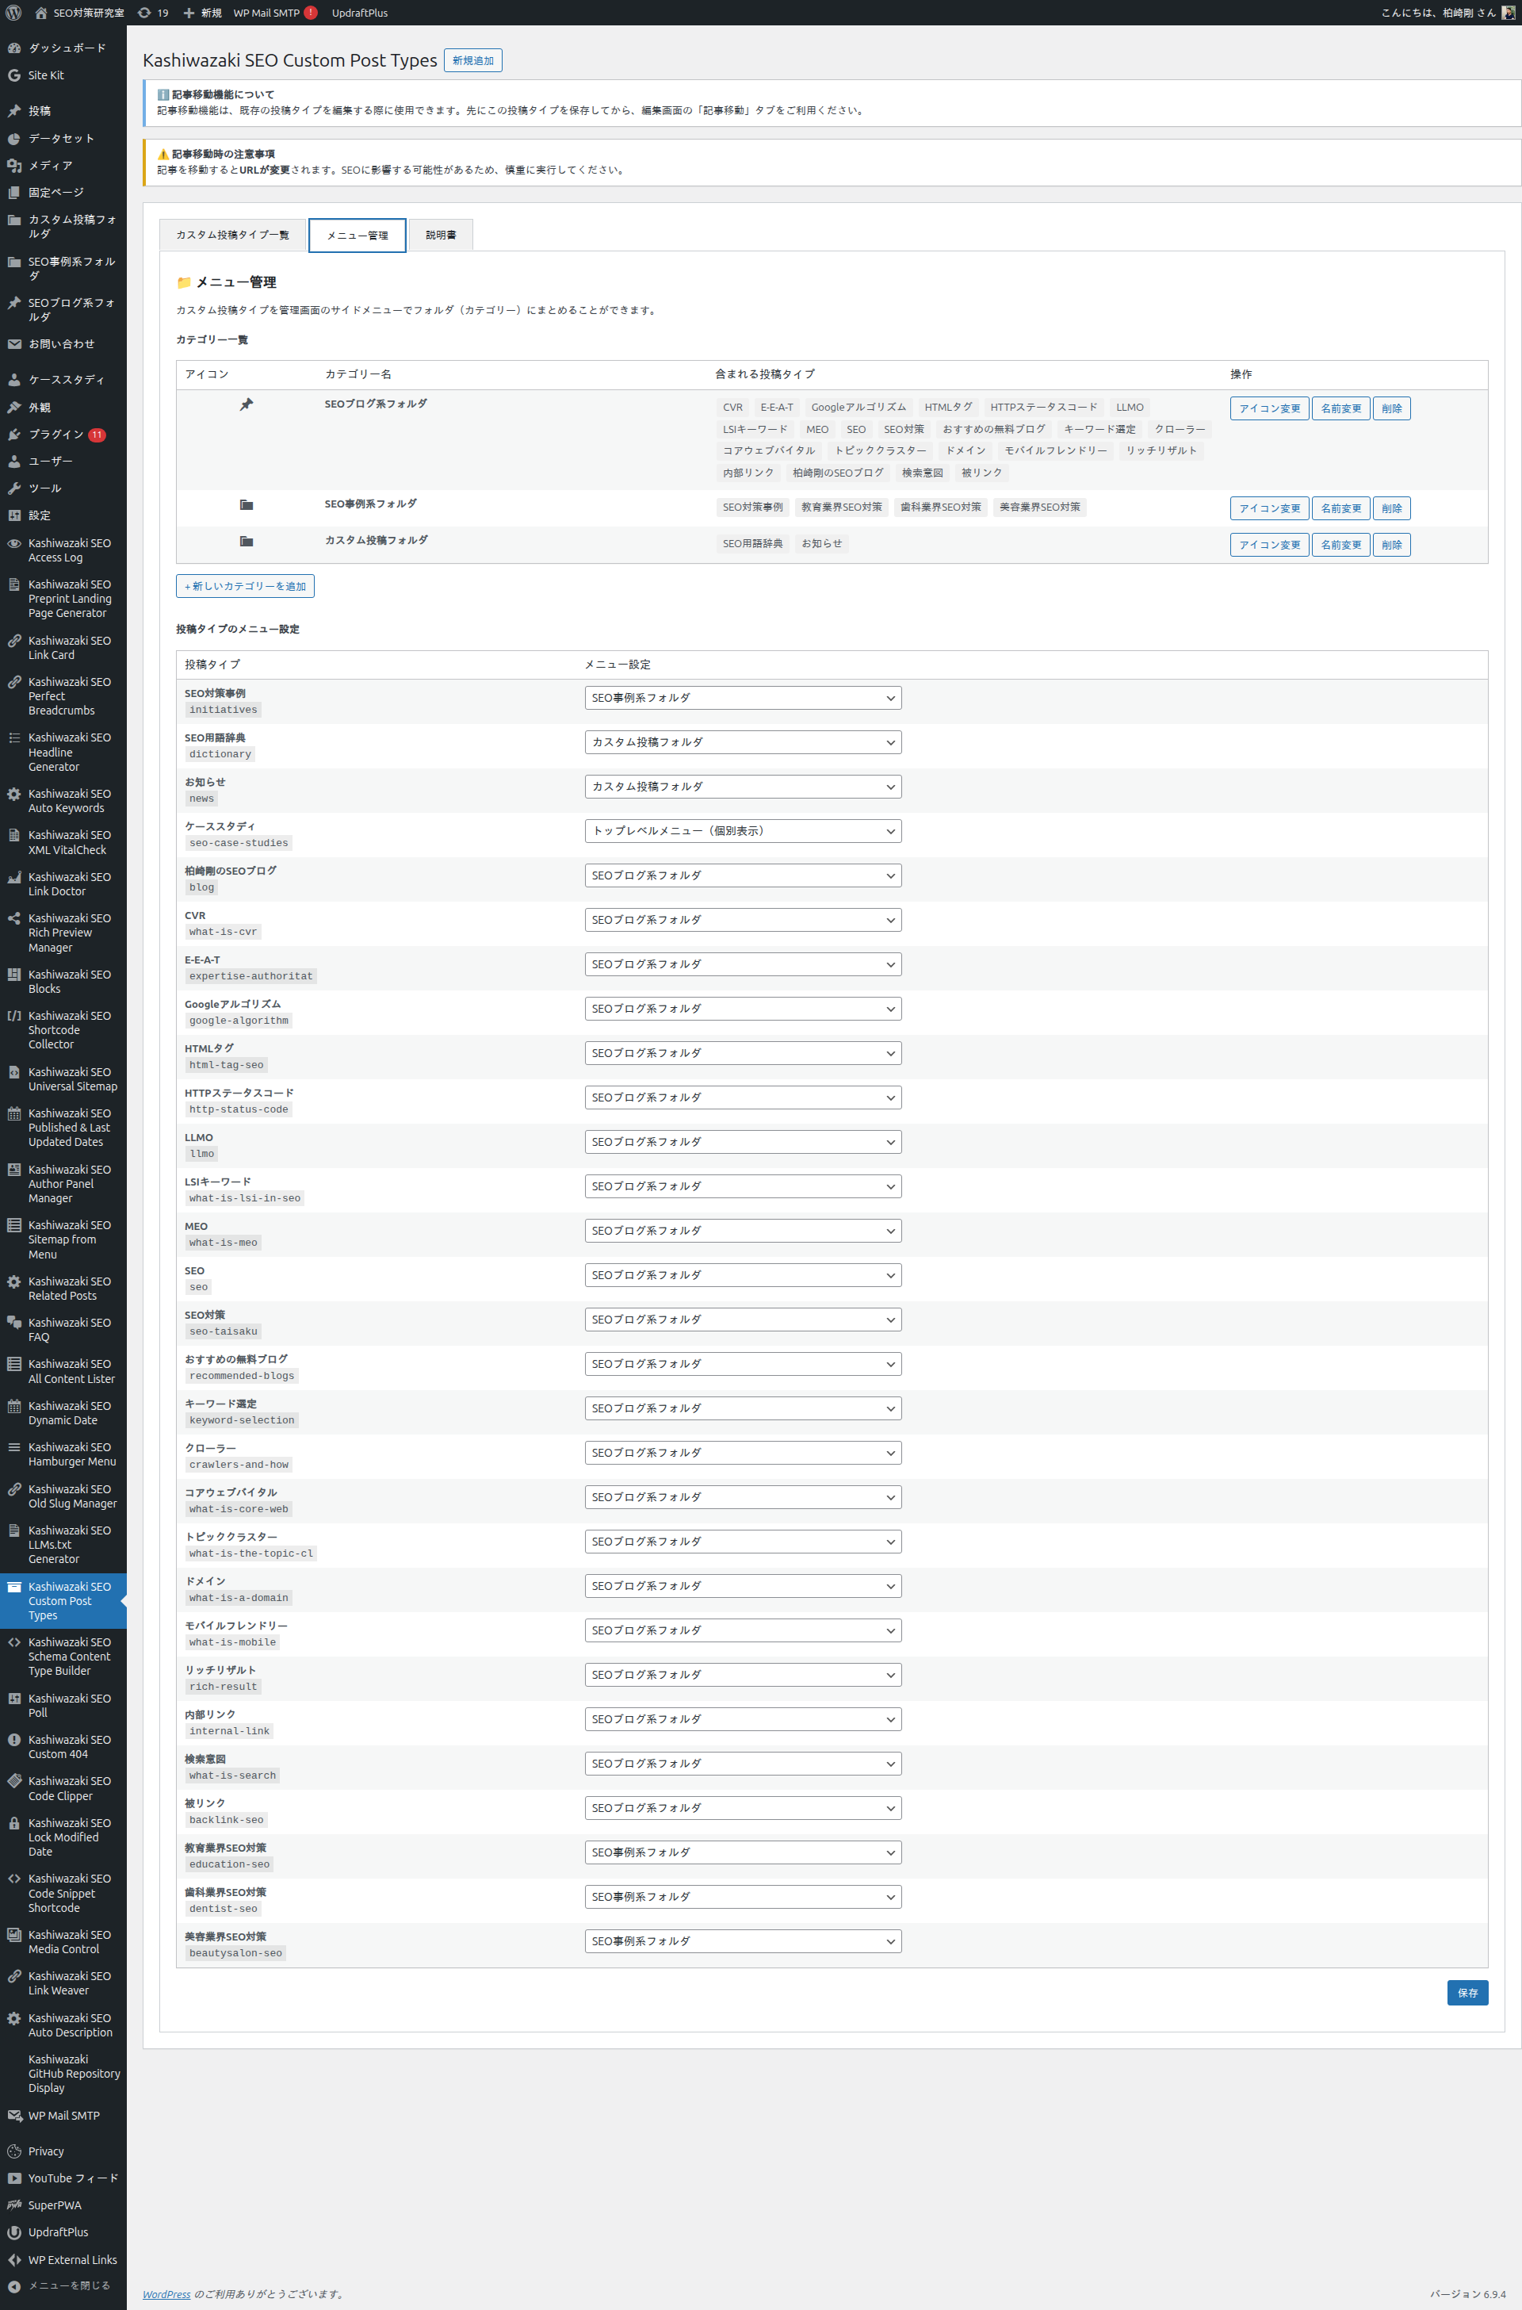Collapse sidebar with メニューを閉じる icon
This screenshot has width=1522, height=2310.
pos(14,2285)
